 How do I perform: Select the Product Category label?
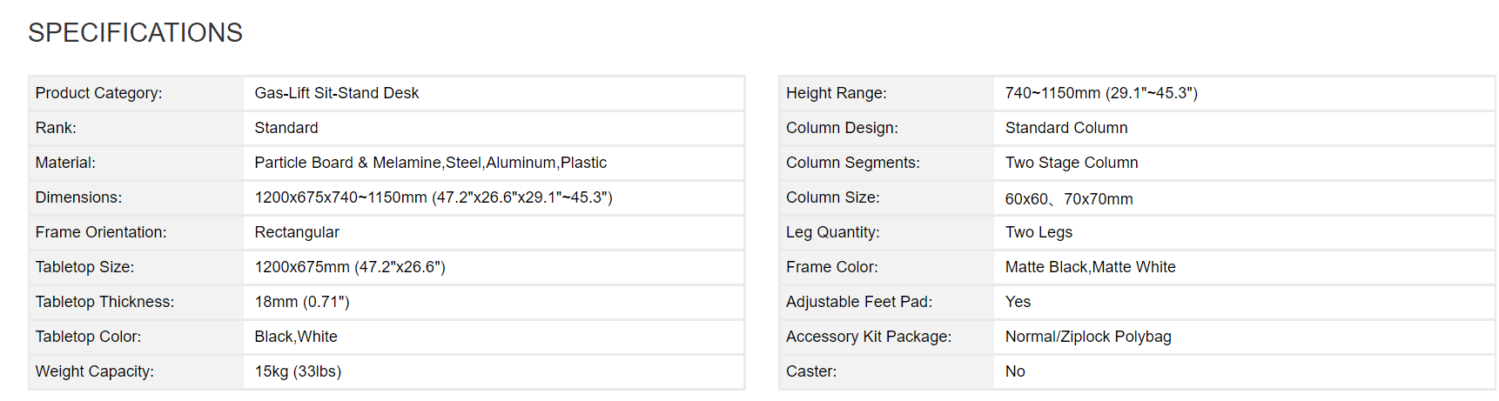[98, 93]
